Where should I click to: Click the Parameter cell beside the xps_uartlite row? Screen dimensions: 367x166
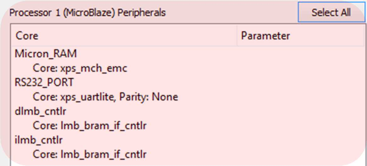[x=301, y=97]
